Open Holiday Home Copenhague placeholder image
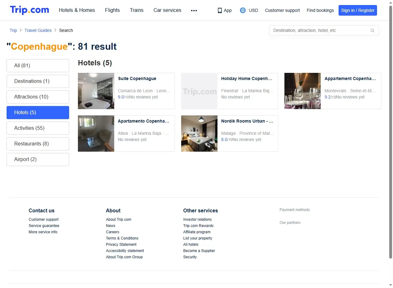The height and width of the screenshot is (288, 393). 199,91
